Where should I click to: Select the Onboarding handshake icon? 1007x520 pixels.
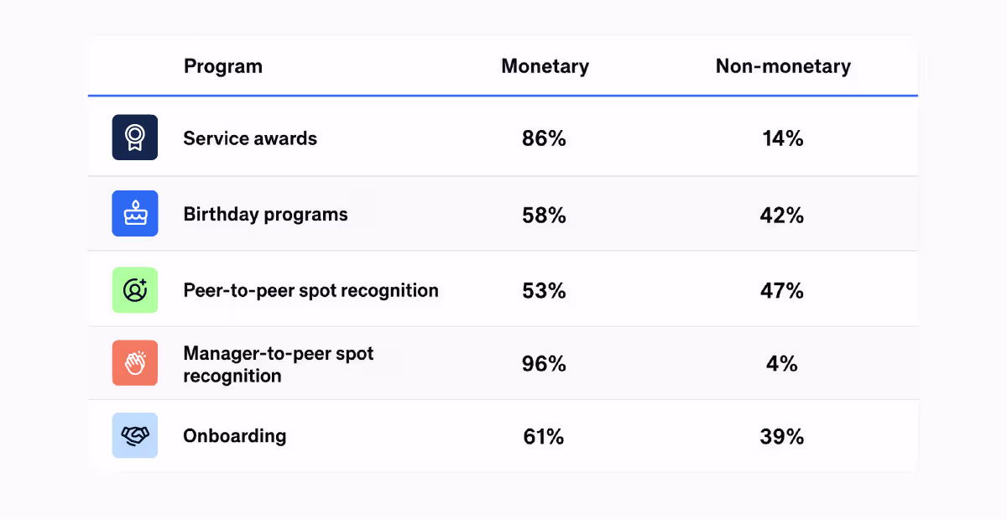pos(135,435)
